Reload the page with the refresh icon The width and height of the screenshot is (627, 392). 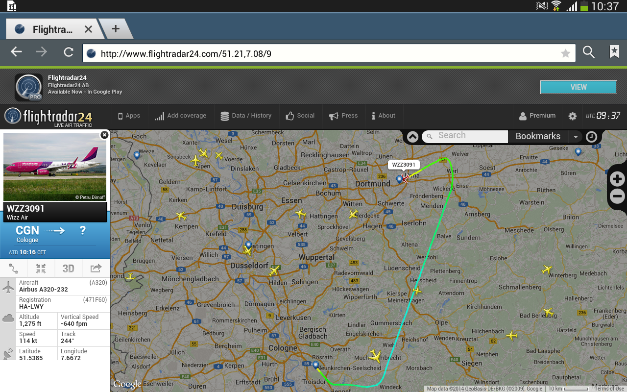click(69, 52)
